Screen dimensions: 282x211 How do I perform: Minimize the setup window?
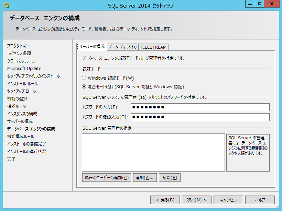[250, 4]
